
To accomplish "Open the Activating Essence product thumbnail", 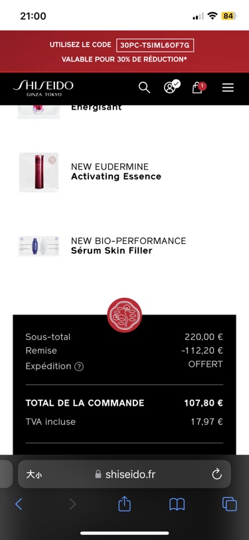I will point(39,172).
